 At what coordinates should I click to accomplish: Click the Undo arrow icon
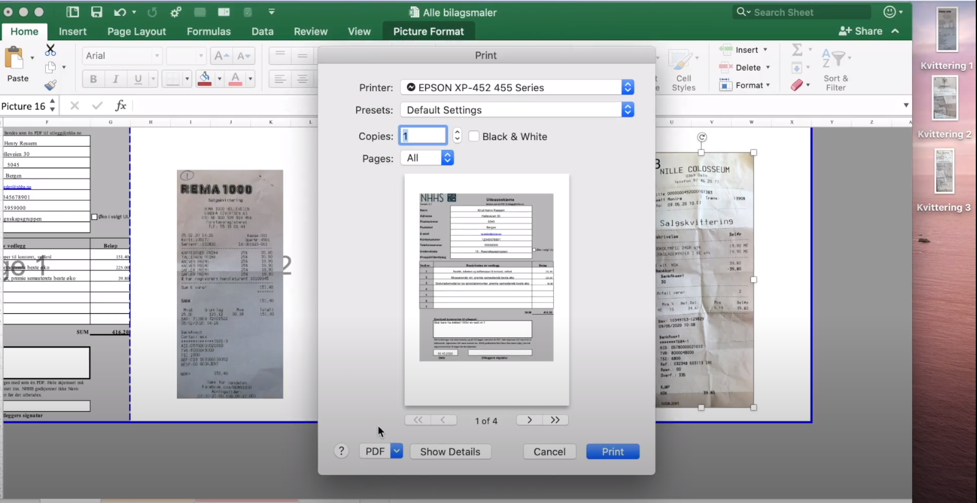click(x=120, y=12)
